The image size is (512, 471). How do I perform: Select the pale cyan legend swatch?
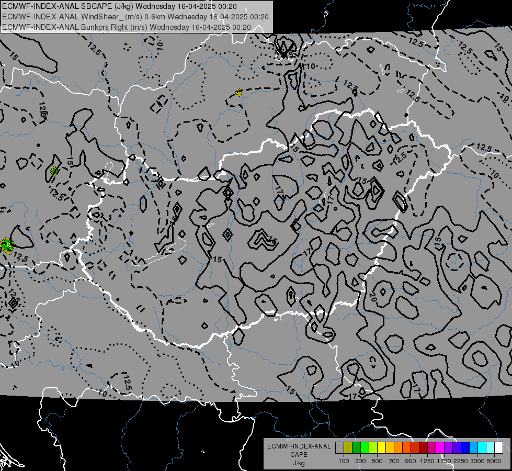click(x=491, y=448)
